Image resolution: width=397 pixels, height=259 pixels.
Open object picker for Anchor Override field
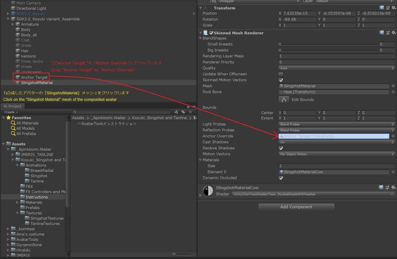coord(393,136)
